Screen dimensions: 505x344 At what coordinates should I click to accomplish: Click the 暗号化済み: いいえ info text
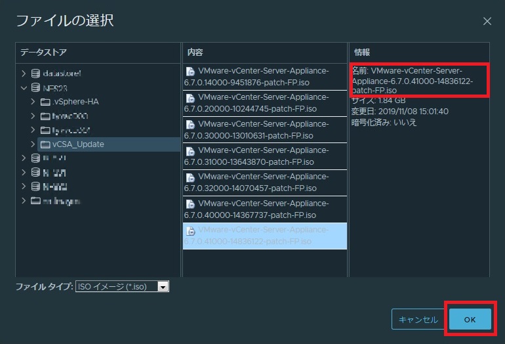[x=384, y=122]
